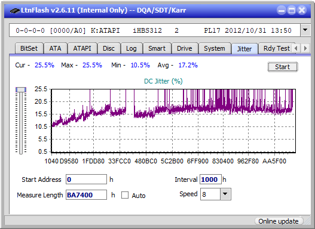Expand the Speed dropdown arrow
315x229 pixels.
(x=225, y=194)
